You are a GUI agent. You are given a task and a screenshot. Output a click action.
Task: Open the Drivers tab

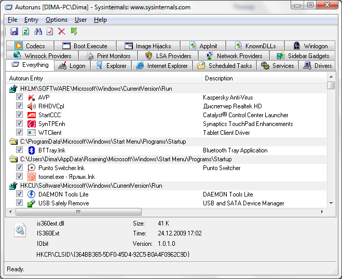point(317,66)
